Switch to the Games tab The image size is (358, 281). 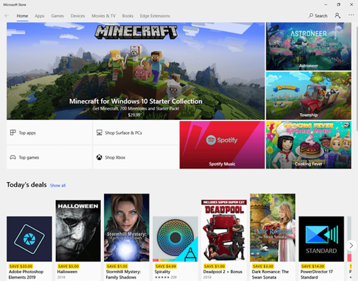(x=57, y=16)
